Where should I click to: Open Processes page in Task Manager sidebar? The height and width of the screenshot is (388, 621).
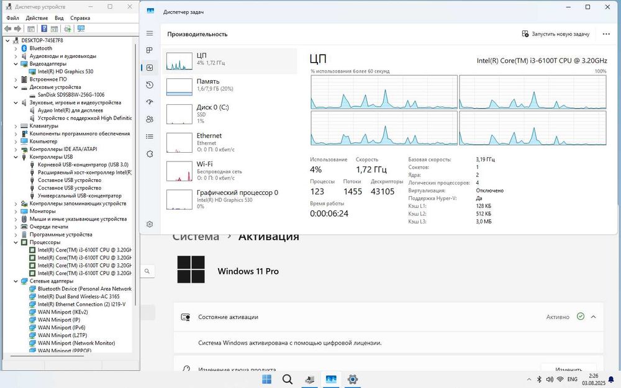click(x=150, y=50)
